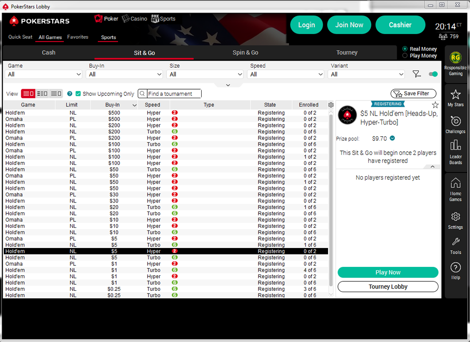Screen dimensions: 470x342
Task: Select the $500 Omaha PL row
Action: coord(166,119)
